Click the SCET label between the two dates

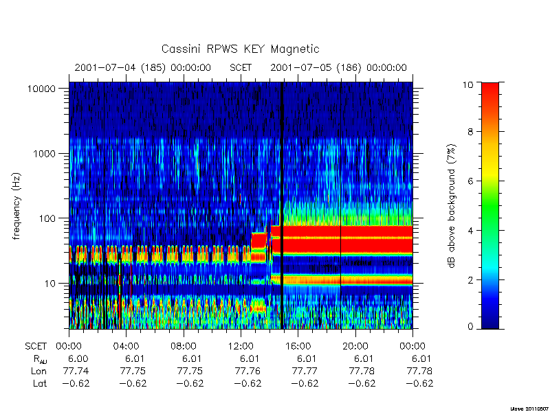click(241, 67)
